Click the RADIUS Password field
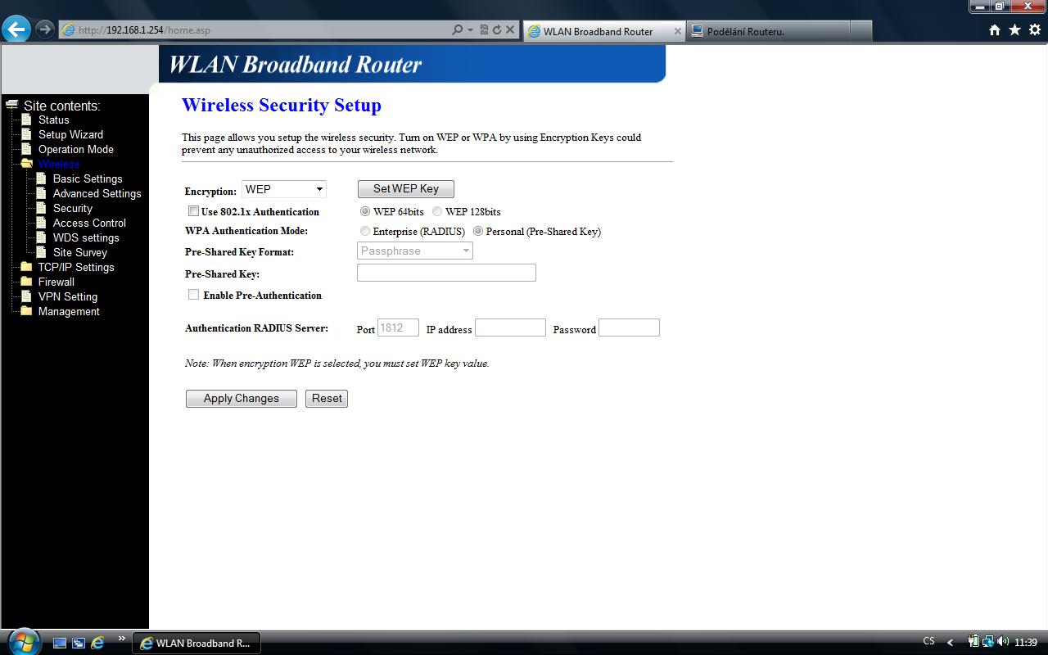Screen dimensions: 1048x655 coord(629,327)
